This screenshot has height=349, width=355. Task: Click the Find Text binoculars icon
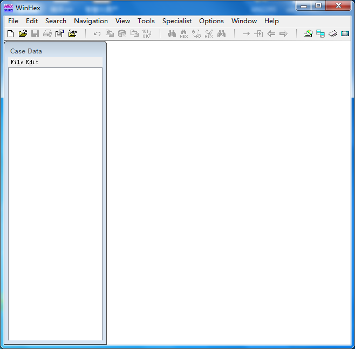click(172, 34)
